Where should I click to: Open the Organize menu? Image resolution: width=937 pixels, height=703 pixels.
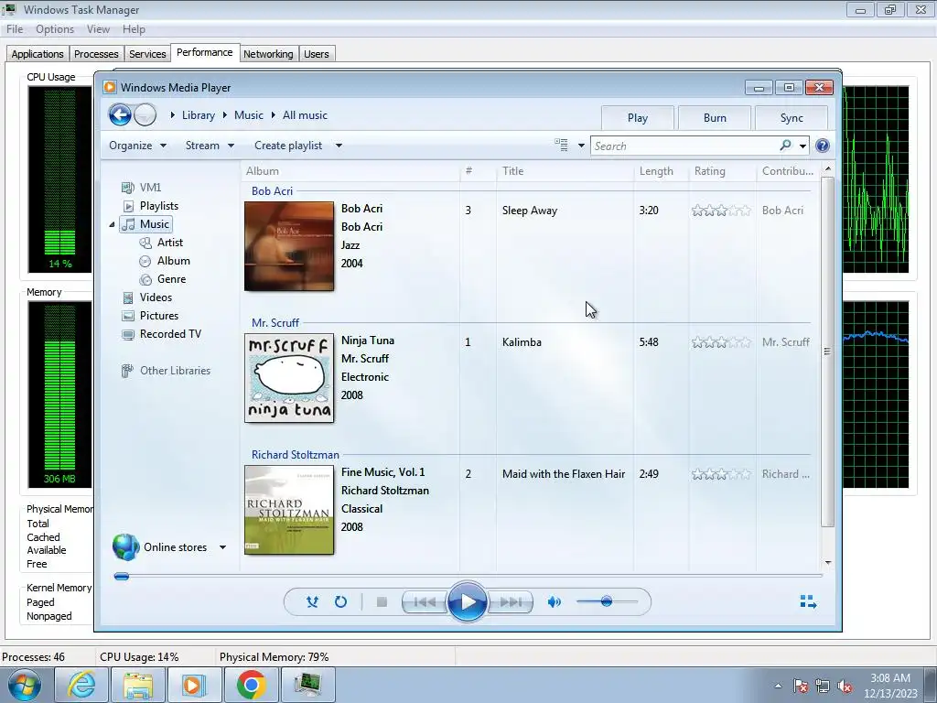click(137, 146)
